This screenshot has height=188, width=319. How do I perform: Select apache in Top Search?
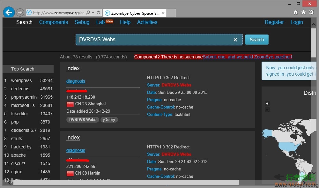pos(19,155)
